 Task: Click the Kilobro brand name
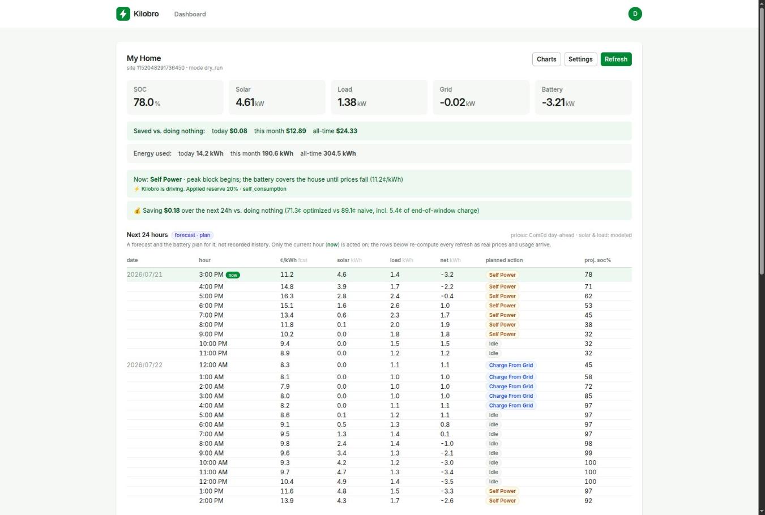point(146,14)
